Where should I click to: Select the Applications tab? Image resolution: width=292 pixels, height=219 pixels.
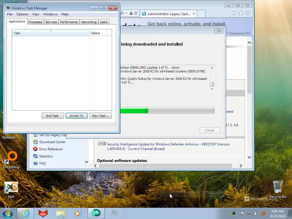[x=17, y=21]
